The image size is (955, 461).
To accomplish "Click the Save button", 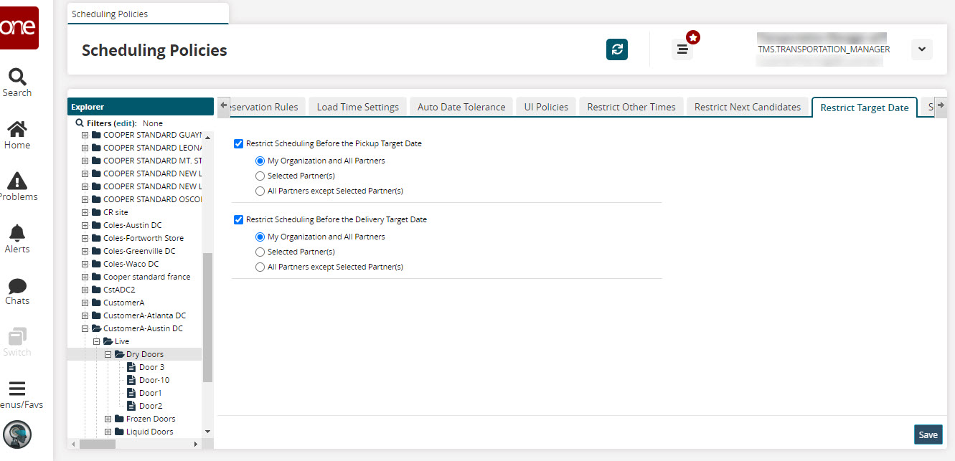I will click(x=928, y=434).
